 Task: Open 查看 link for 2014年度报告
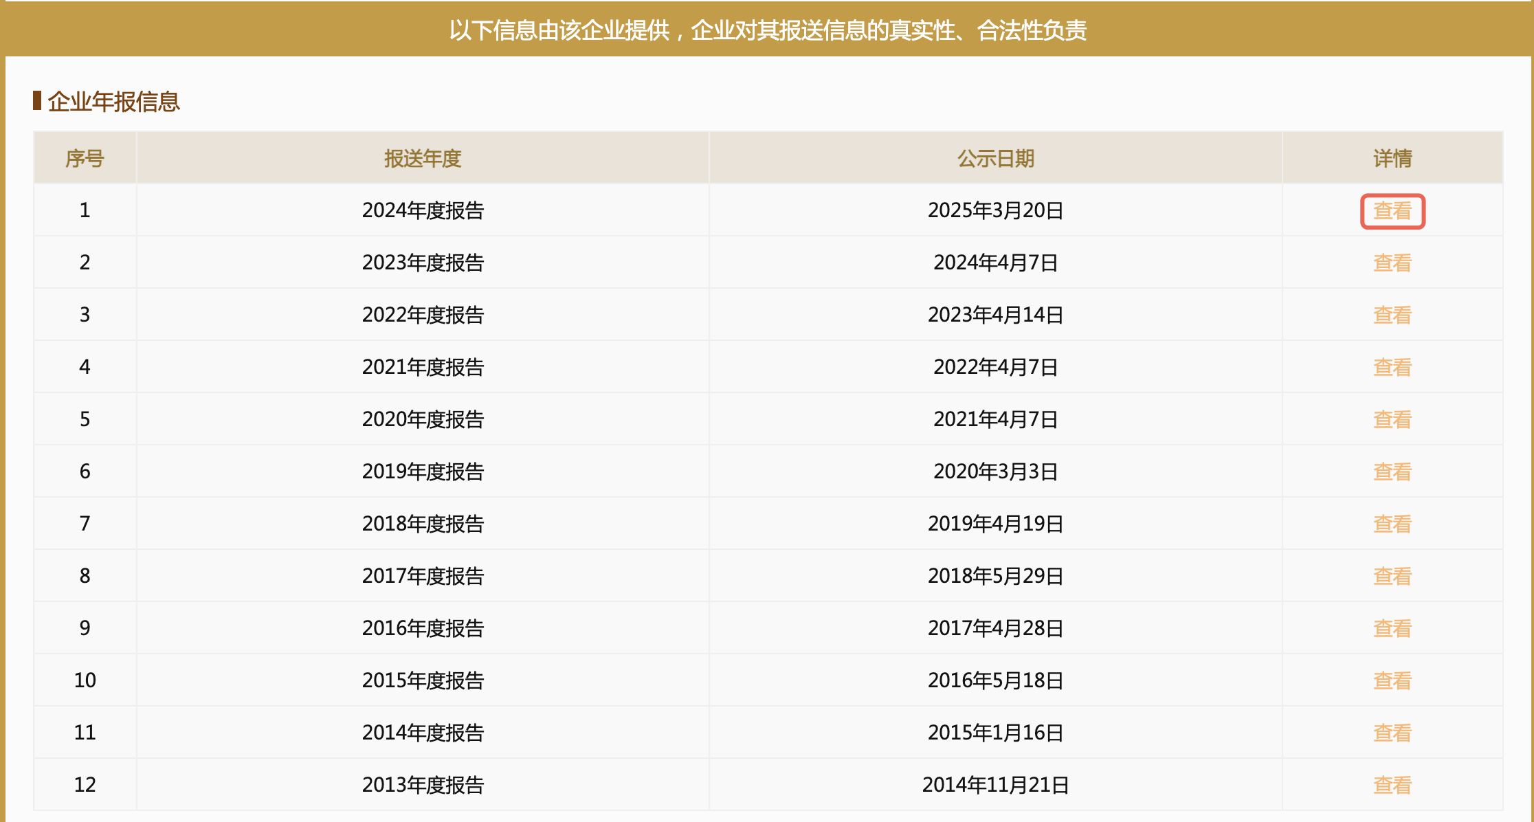(1392, 733)
